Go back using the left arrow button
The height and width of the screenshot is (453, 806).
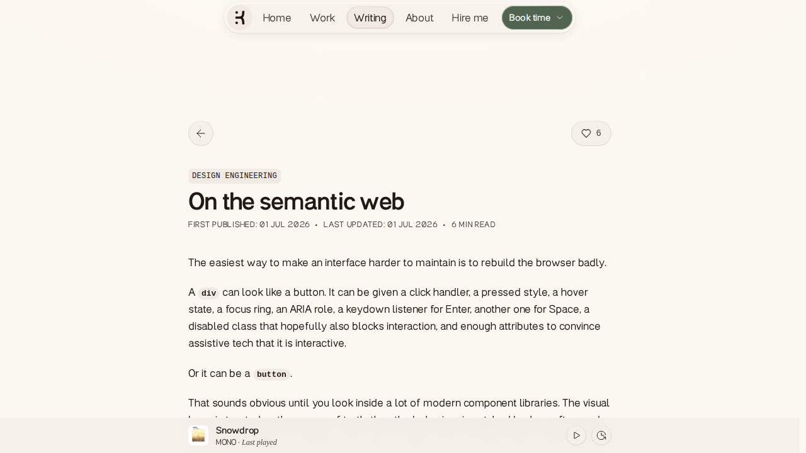pos(201,133)
